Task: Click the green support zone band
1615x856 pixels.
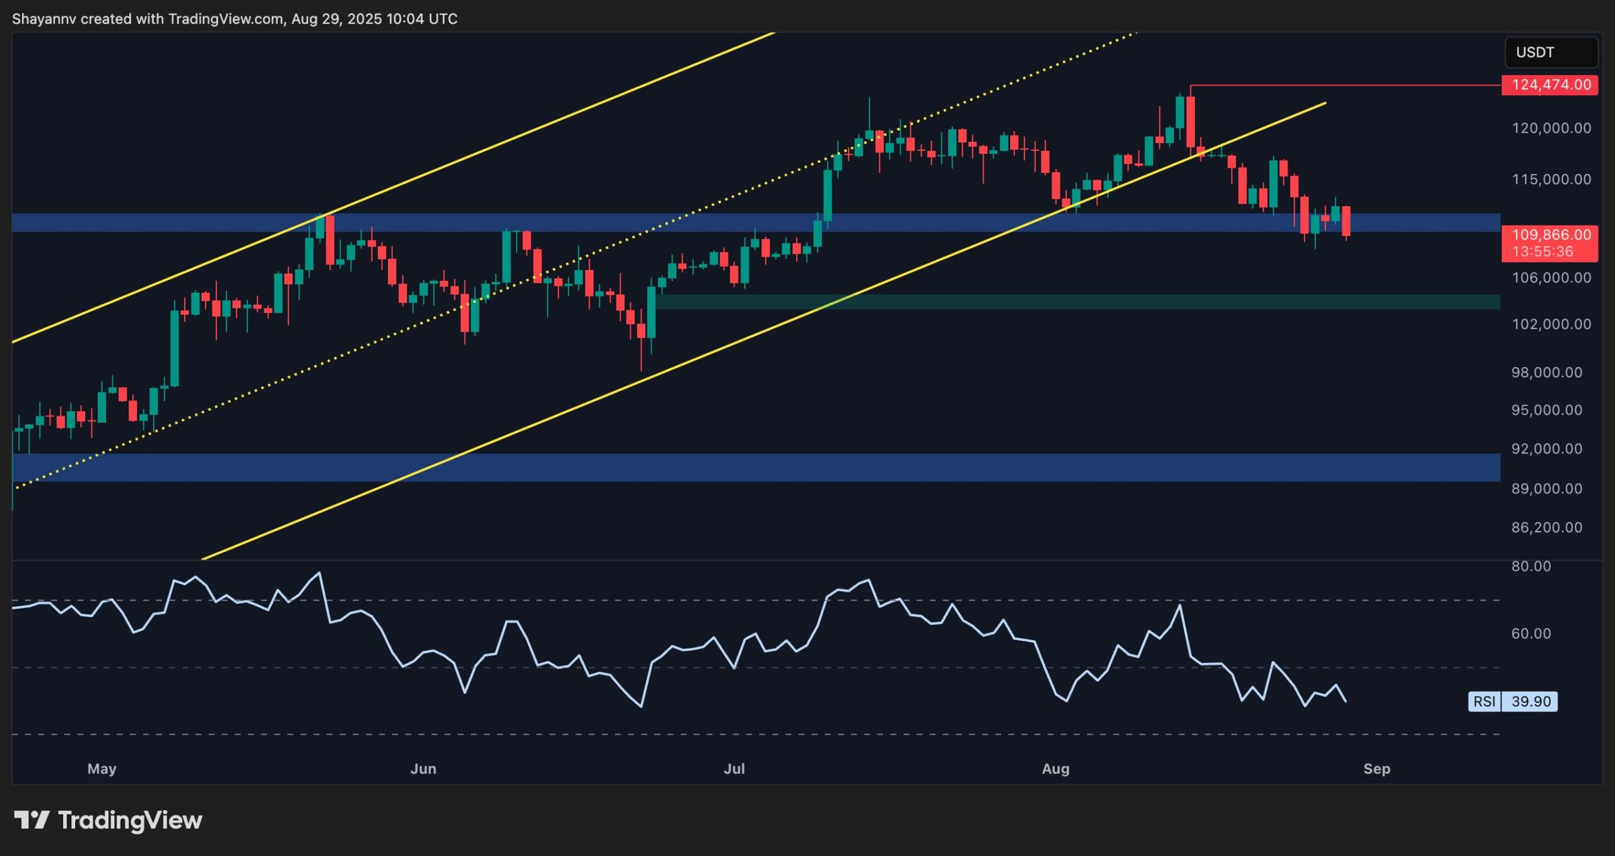Action: tap(1072, 302)
